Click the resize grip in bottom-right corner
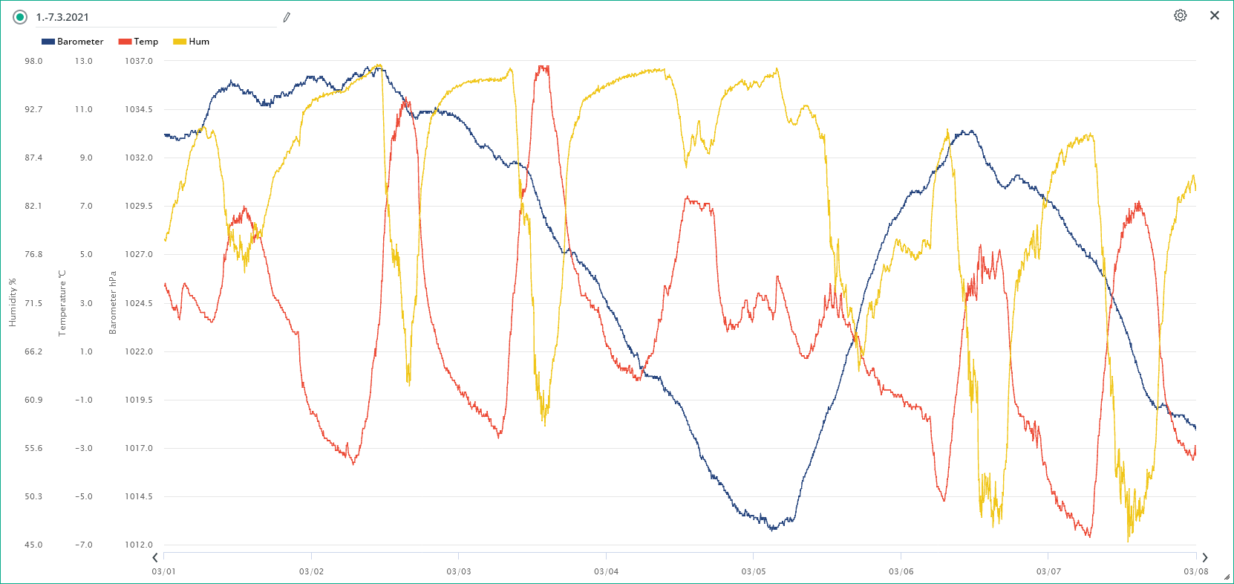1234x584 pixels. coord(1227,577)
